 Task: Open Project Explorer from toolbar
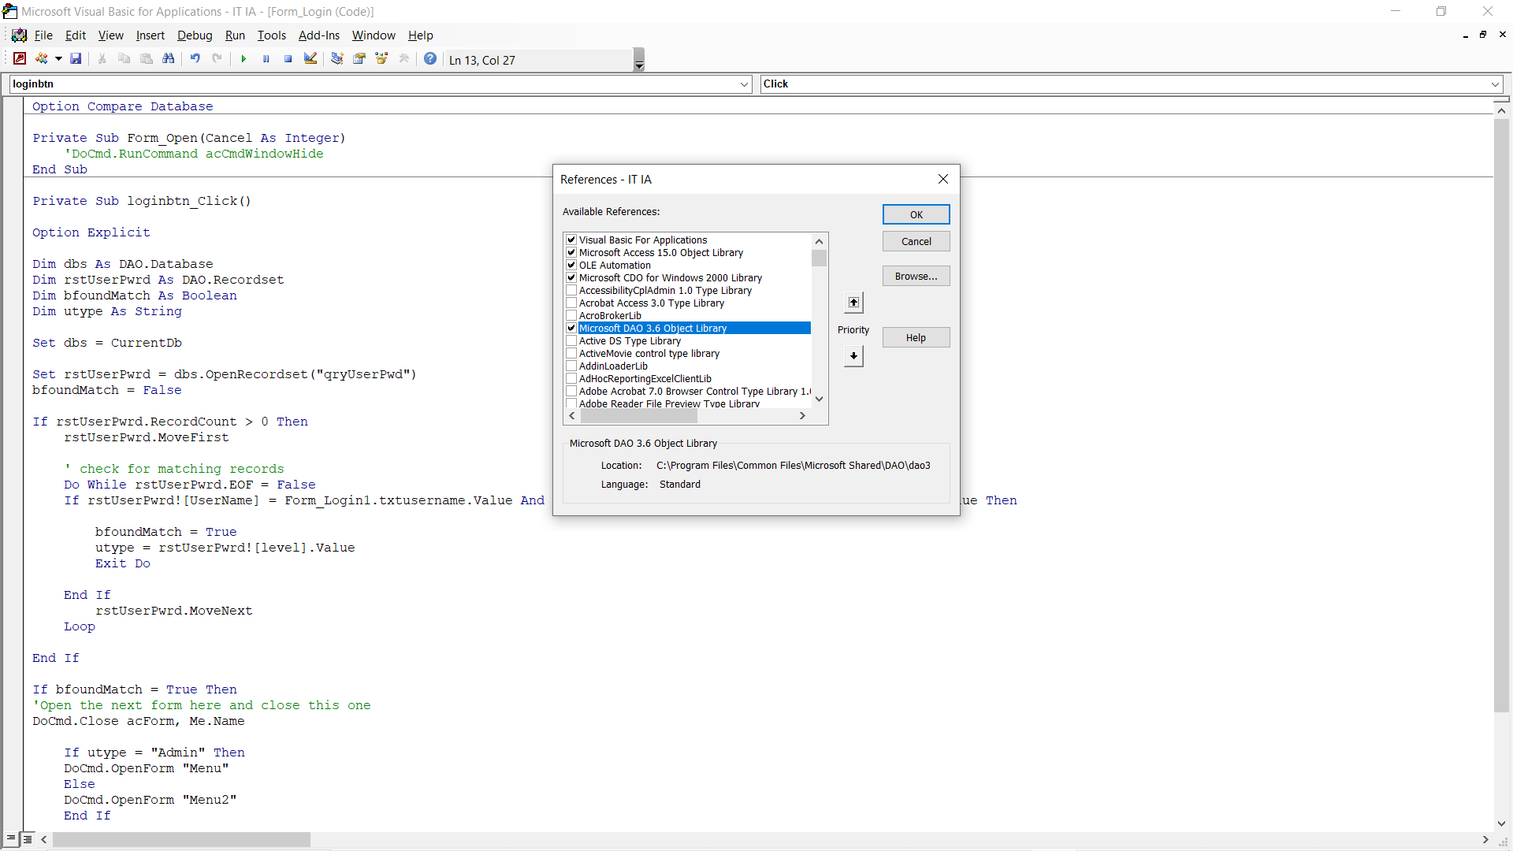337,59
